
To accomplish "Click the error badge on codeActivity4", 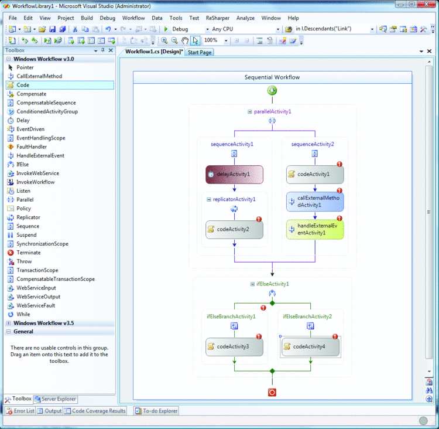I will tap(335, 336).
